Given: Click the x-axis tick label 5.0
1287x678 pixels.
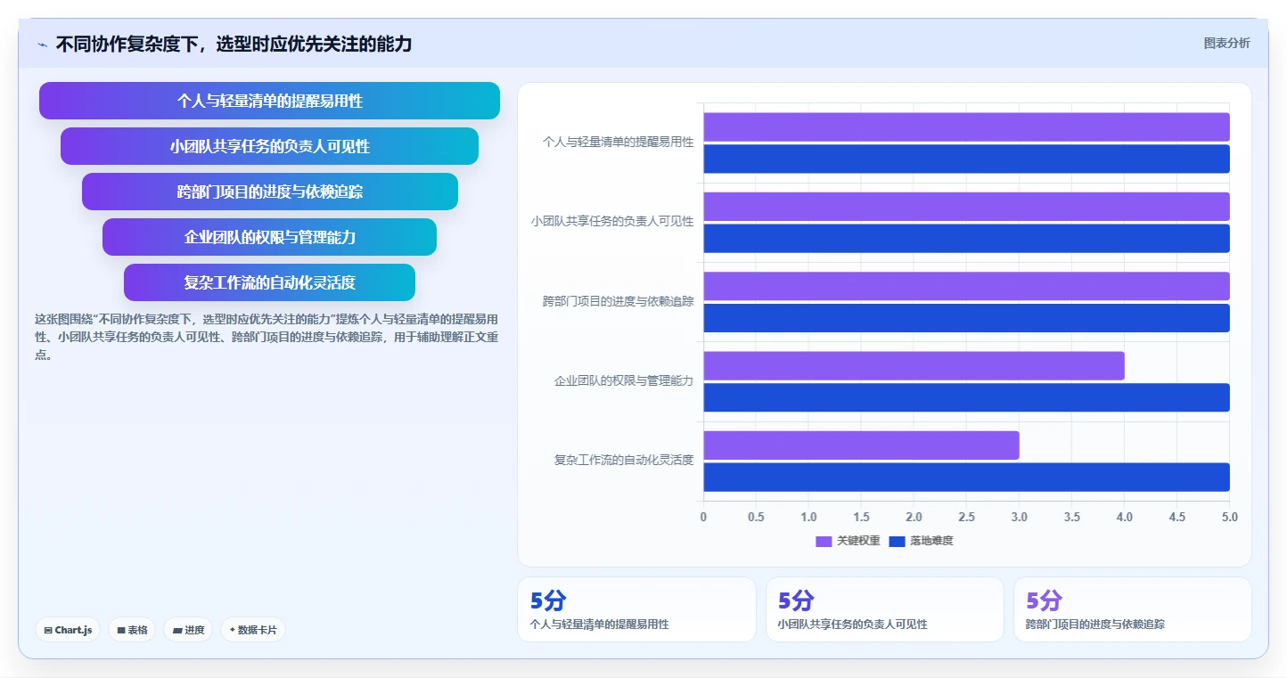Looking at the screenshot, I should click(x=1230, y=517).
